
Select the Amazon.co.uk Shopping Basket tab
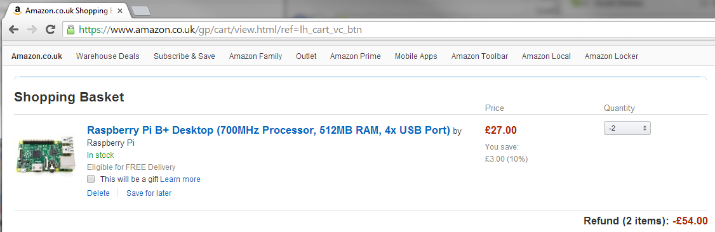[65, 10]
